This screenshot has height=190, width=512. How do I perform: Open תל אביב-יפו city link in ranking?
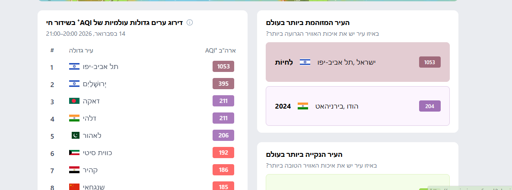coord(101,66)
